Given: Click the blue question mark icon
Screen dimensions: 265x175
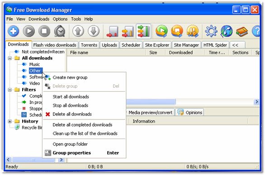Looking at the screenshot, I should (x=256, y=31).
